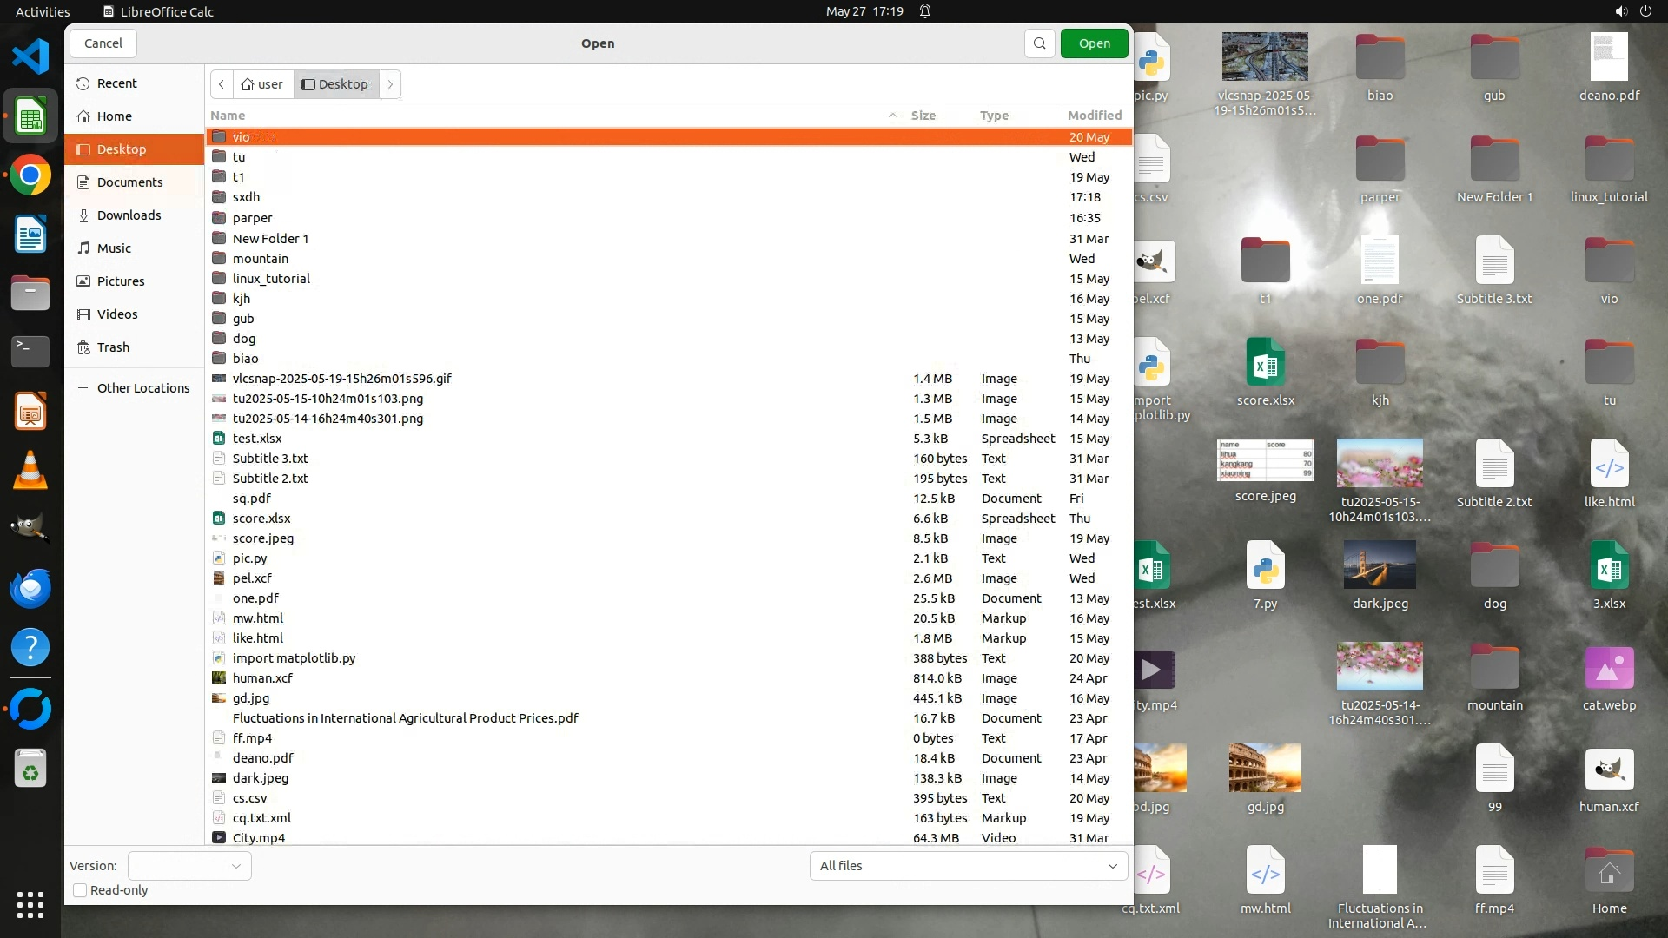Go to Downloads in sidebar
The width and height of the screenshot is (1668, 938).
129,215
